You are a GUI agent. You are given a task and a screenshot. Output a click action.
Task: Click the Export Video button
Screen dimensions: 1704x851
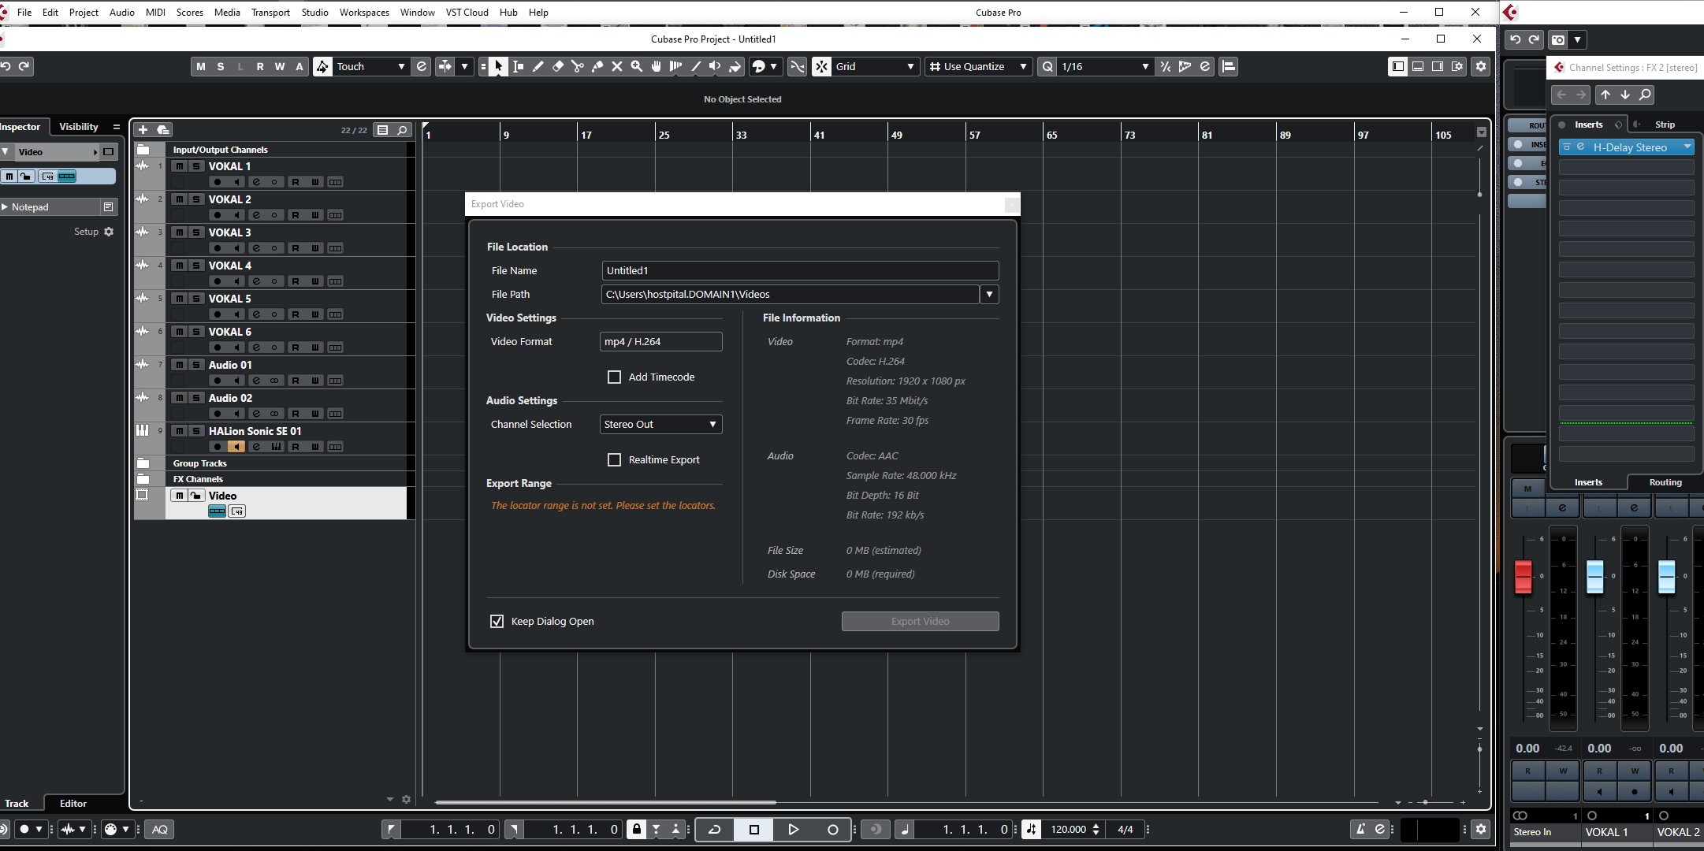click(x=920, y=622)
